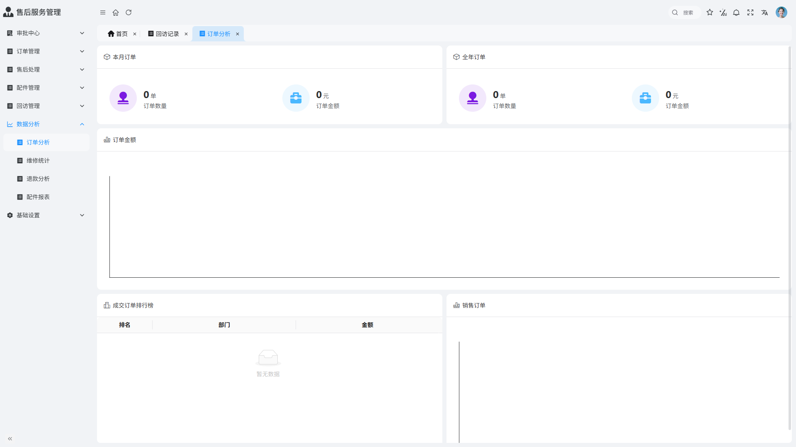Open notifications bell icon
Image resolution: width=796 pixels, height=447 pixels.
coord(736,12)
